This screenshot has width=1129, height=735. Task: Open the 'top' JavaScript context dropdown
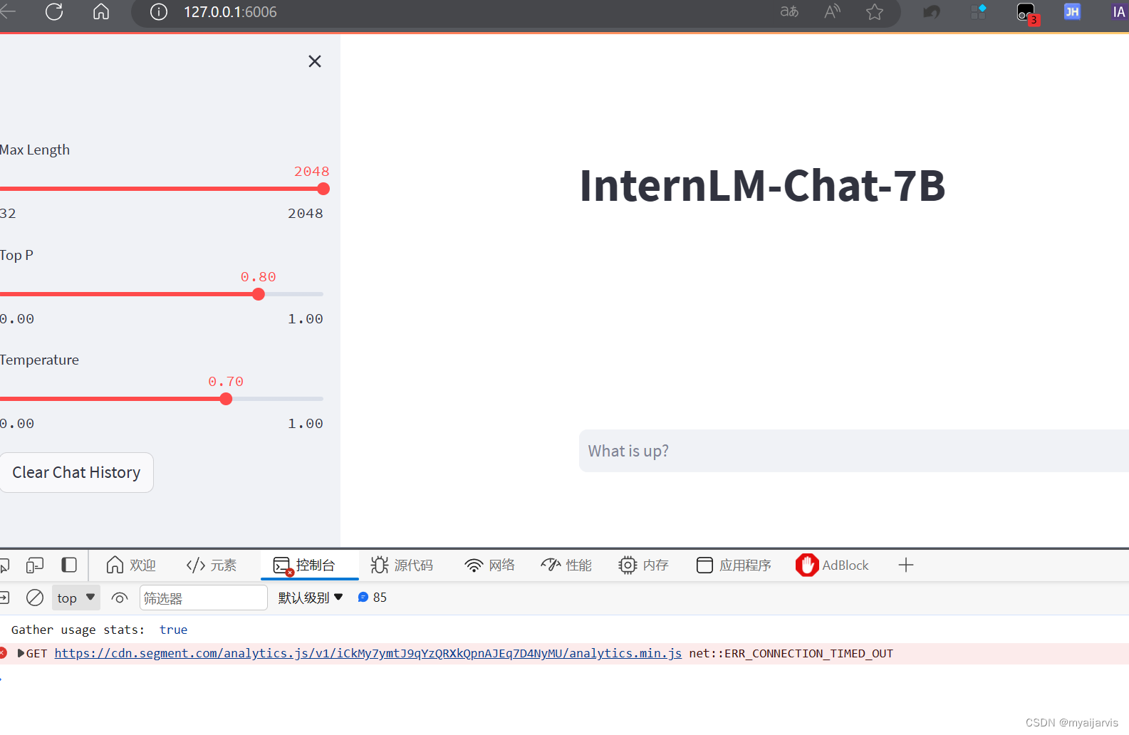click(76, 598)
